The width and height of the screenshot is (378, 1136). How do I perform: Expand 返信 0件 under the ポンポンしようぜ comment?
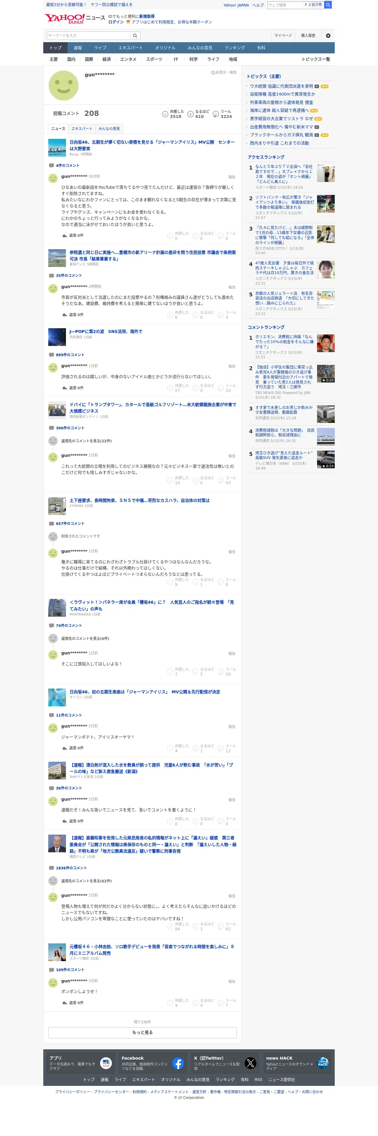pos(73,1003)
